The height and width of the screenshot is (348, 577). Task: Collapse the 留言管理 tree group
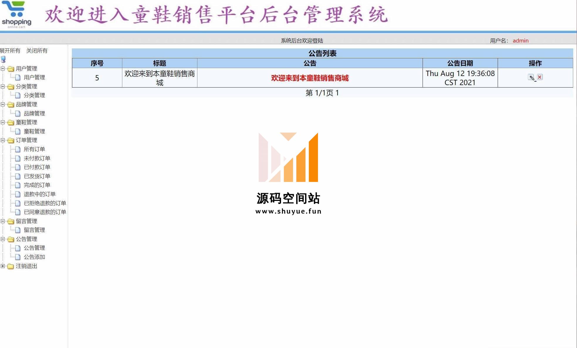pos(3,221)
